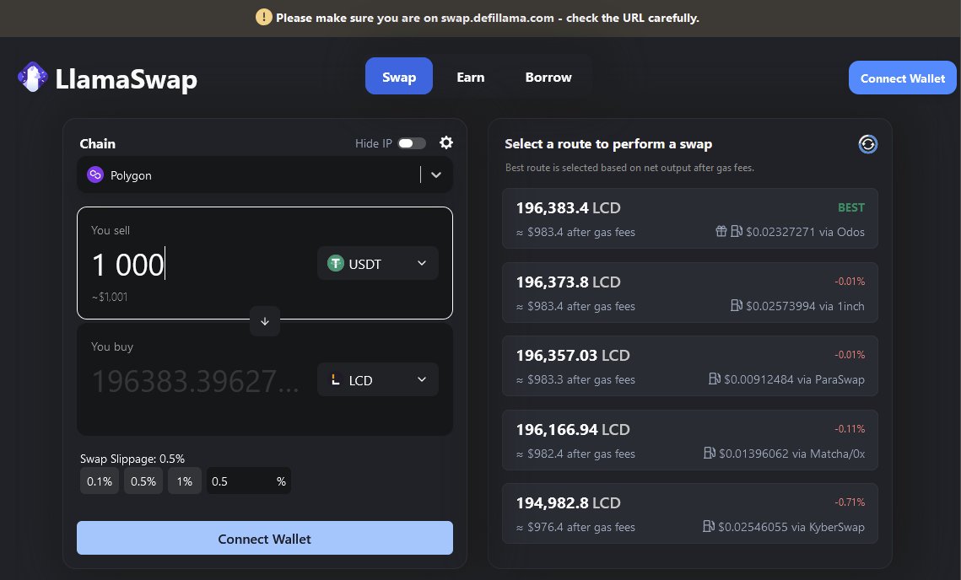The height and width of the screenshot is (580, 961).
Task: Select the ParaSwap route 196,357.03 LCD
Action: (x=690, y=366)
